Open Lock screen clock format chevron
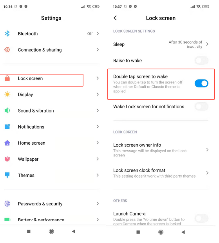Screen dimensions: 219x243 207,173
